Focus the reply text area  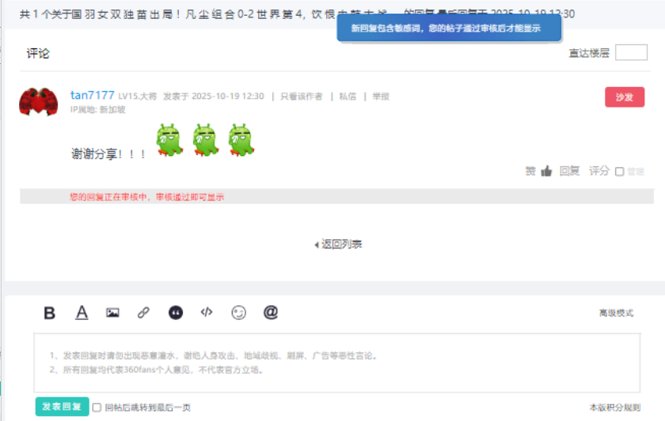pyautogui.click(x=337, y=363)
